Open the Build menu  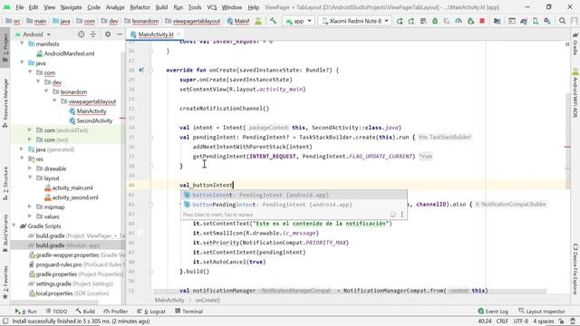pyautogui.click(x=161, y=7)
